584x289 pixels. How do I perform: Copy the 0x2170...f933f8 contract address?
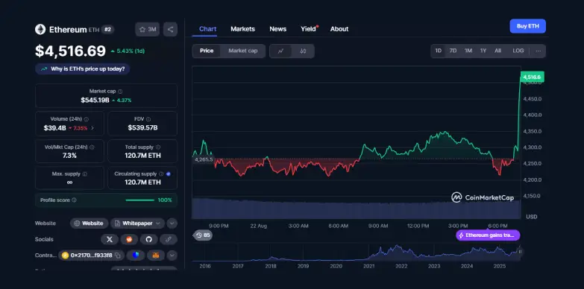(118, 255)
